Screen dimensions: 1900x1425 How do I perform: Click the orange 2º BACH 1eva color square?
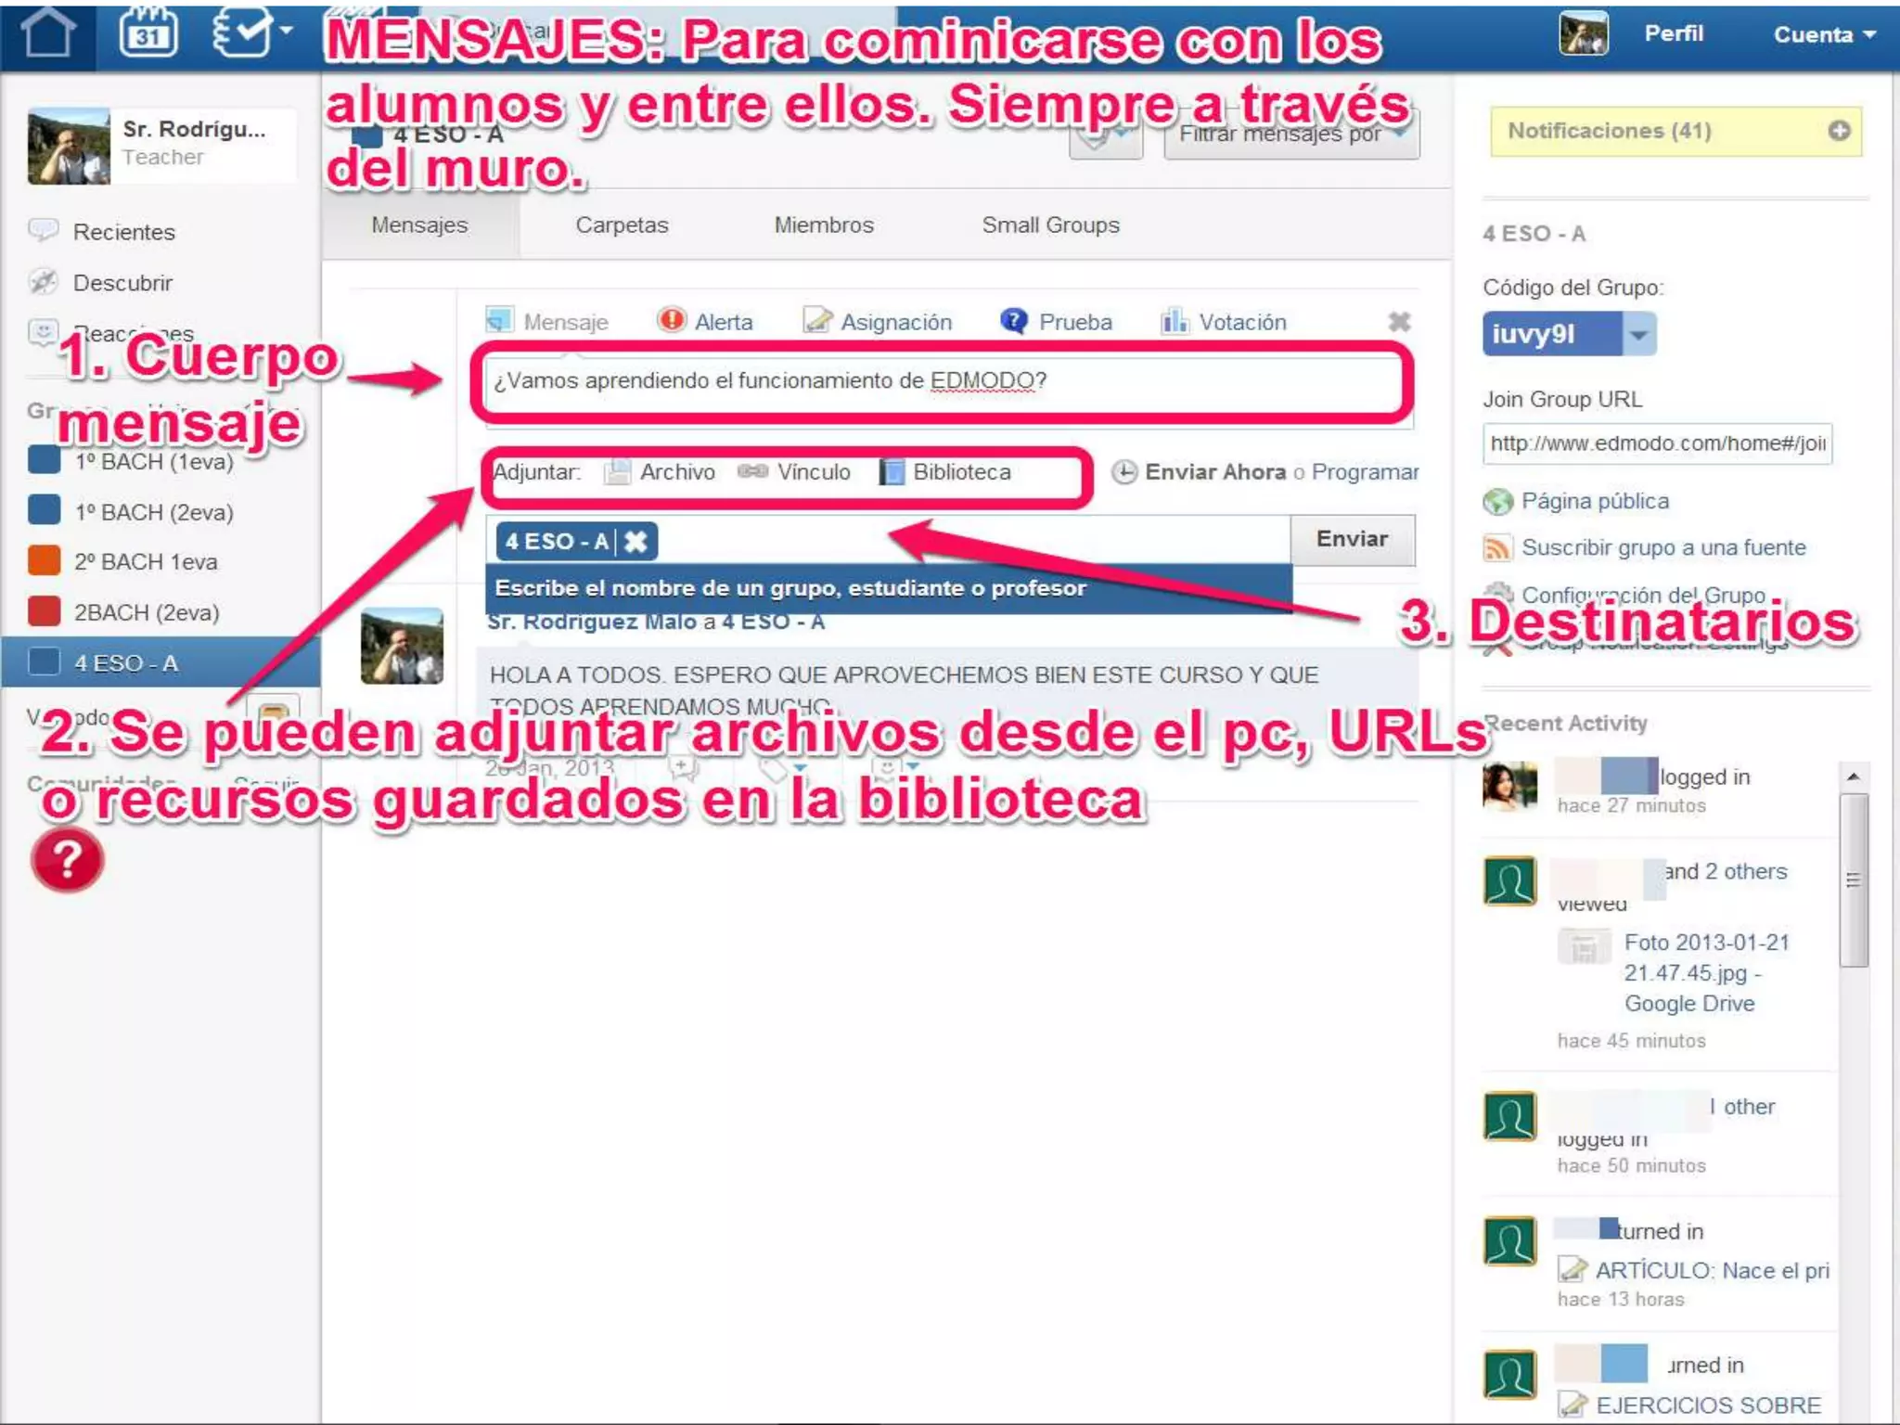click(44, 561)
